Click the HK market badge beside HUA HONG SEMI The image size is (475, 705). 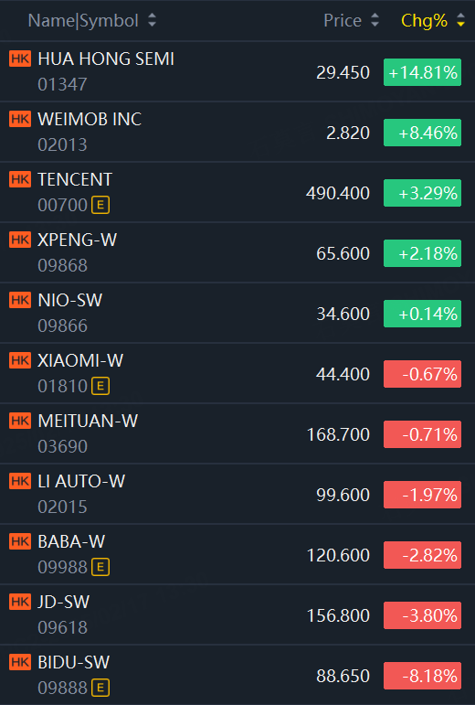pos(20,59)
